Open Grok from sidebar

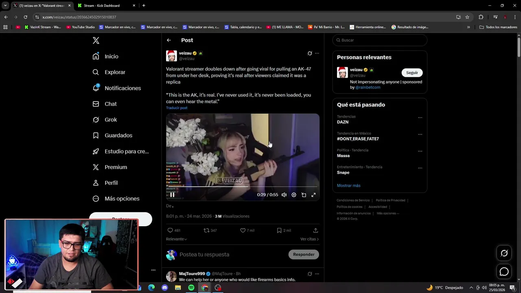pyautogui.click(x=105, y=120)
